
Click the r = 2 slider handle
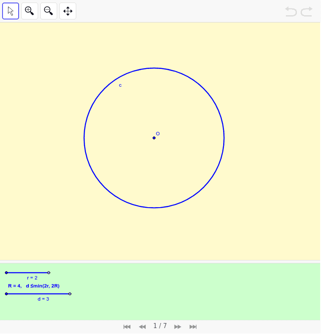point(49,273)
